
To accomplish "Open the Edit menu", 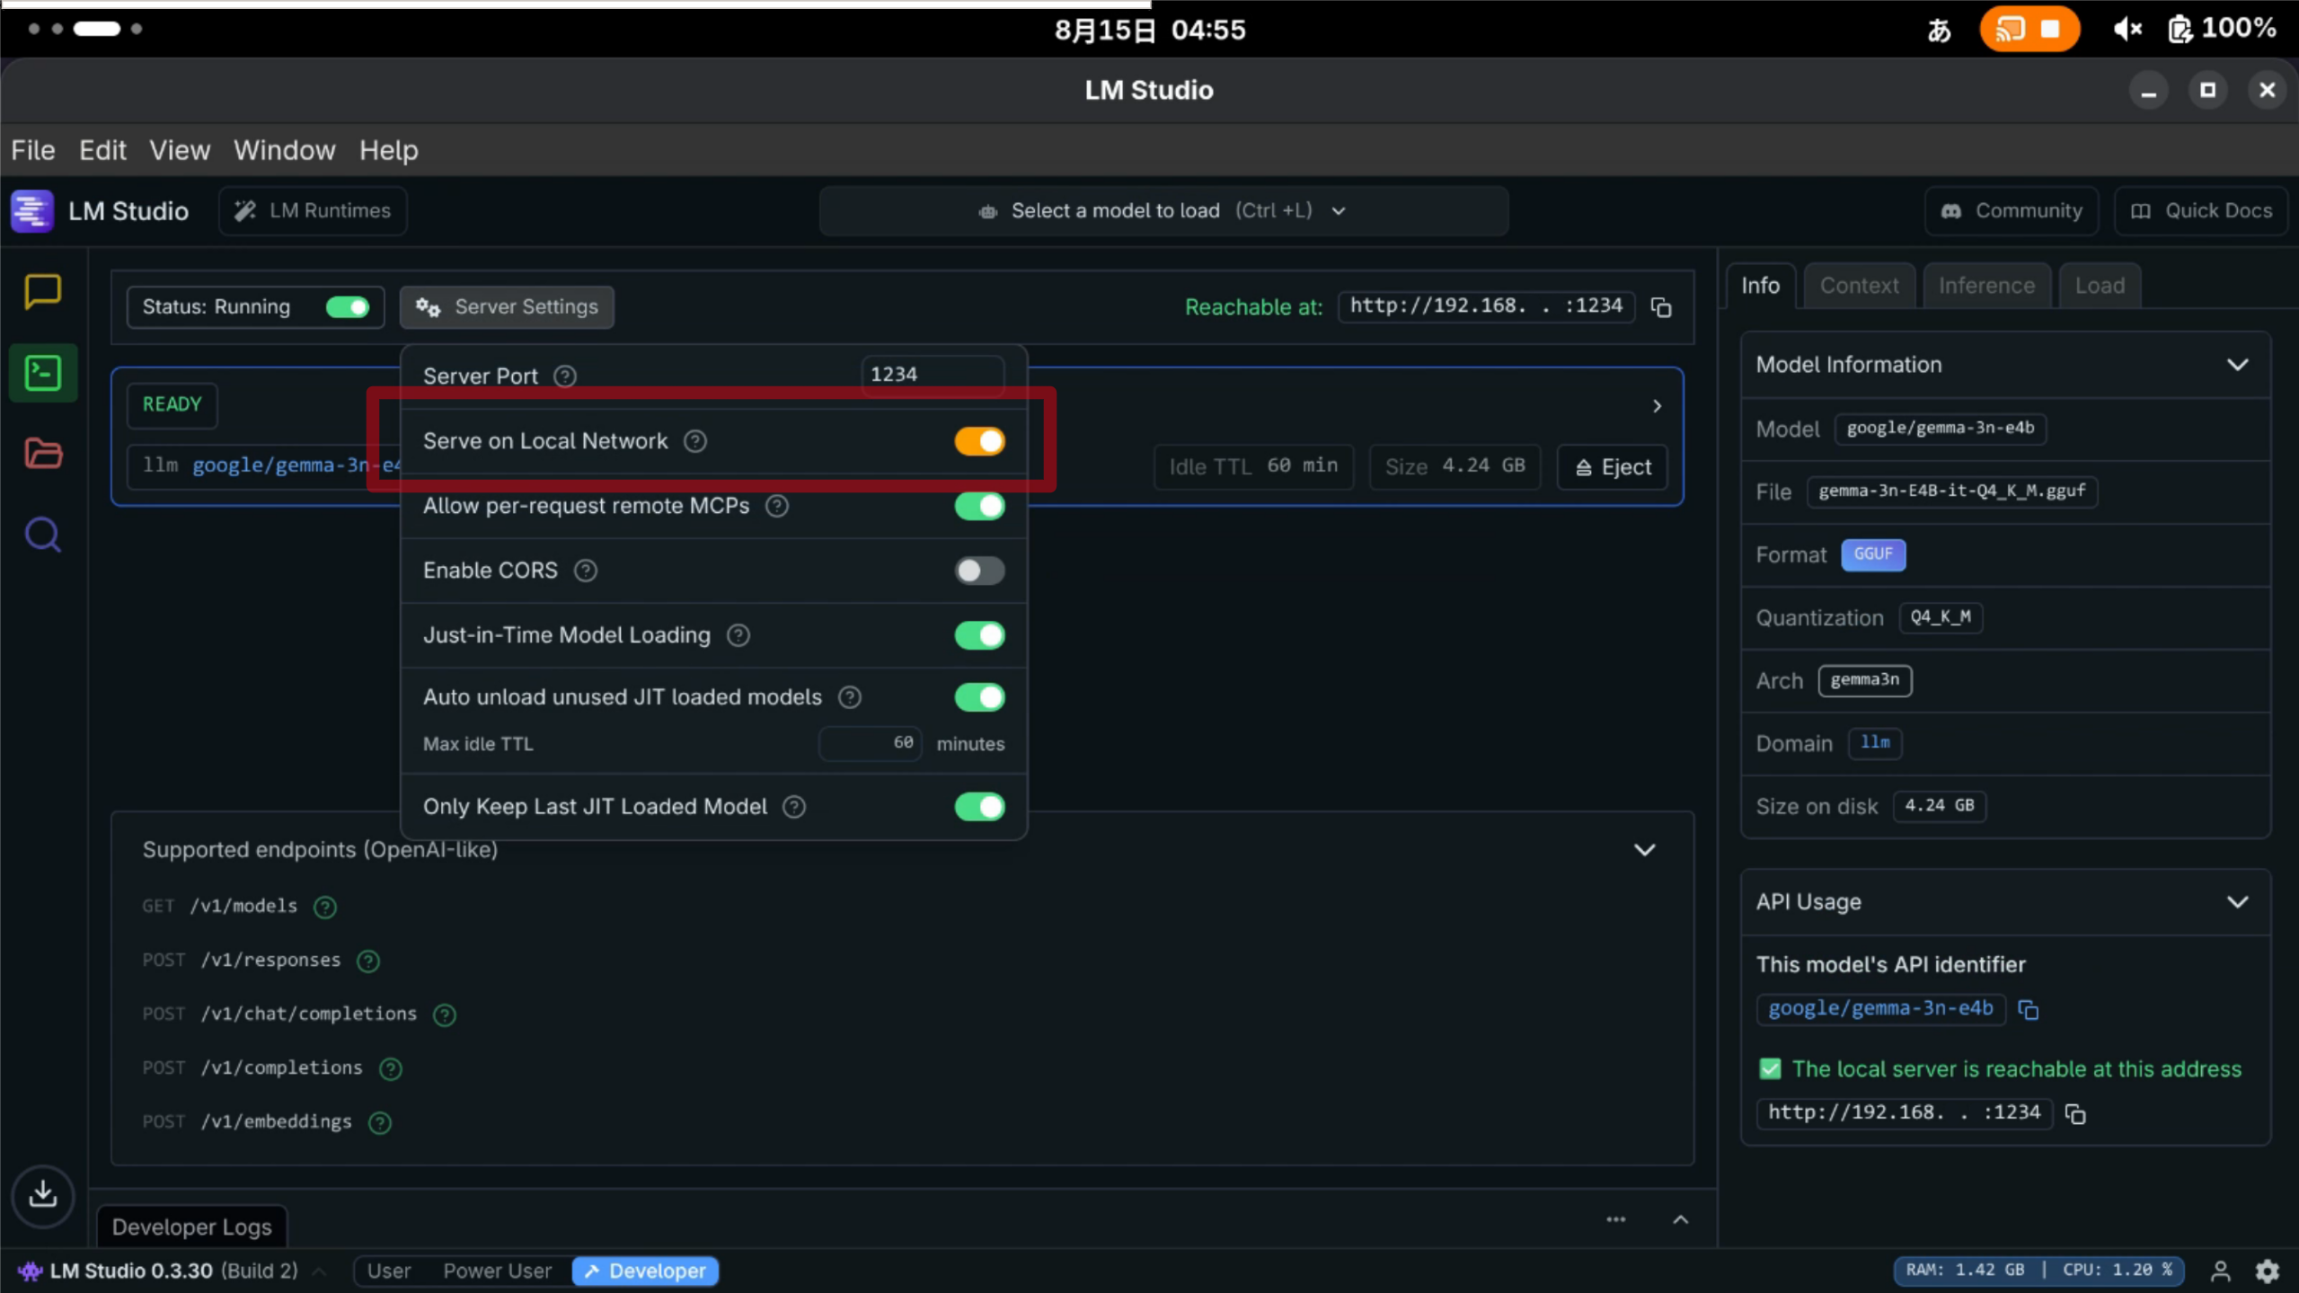I will 102,150.
